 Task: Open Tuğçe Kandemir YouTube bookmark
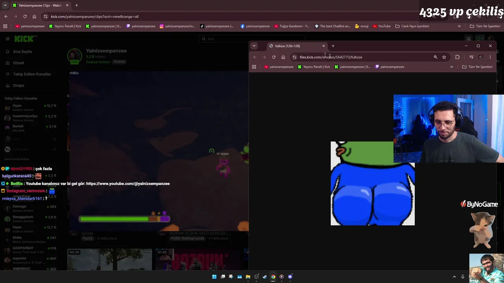(292, 26)
